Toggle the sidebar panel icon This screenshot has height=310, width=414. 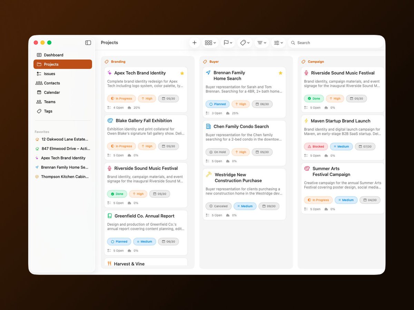click(x=88, y=43)
